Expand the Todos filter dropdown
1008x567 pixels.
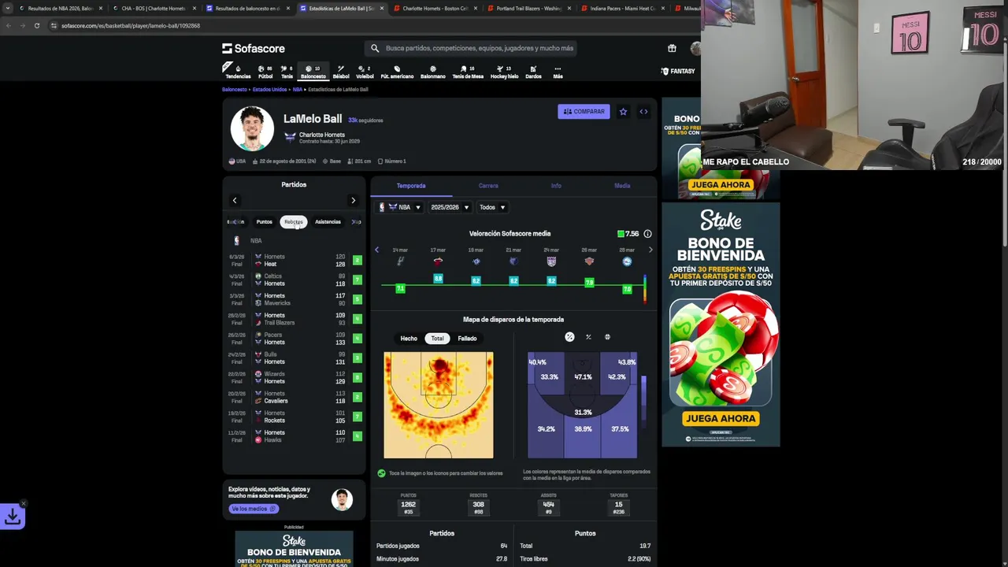[492, 207]
